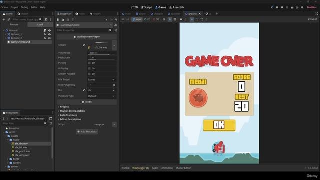Open the Scene menu
This screenshot has width=320, height=180.
[4, 7]
